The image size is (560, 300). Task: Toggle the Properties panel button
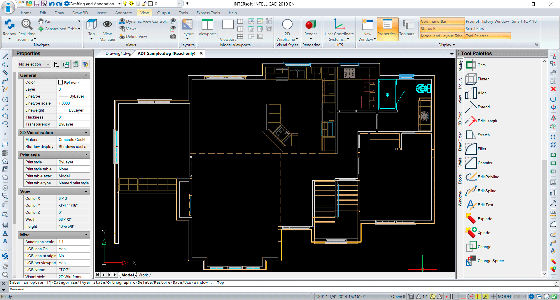tap(388, 29)
